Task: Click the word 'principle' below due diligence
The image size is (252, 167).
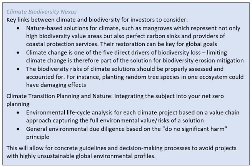Action: [x=38, y=137]
